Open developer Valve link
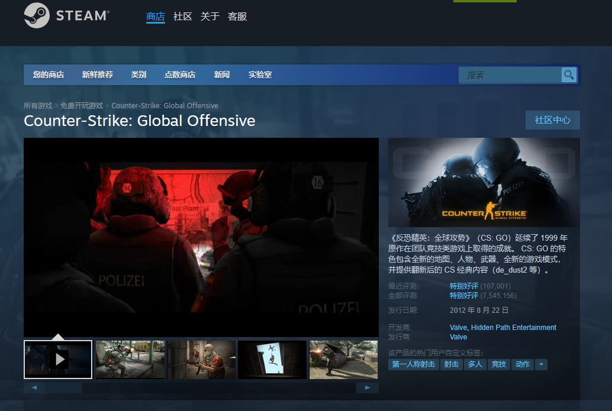Screen dimensions: 612x411 tap(458, 328)
